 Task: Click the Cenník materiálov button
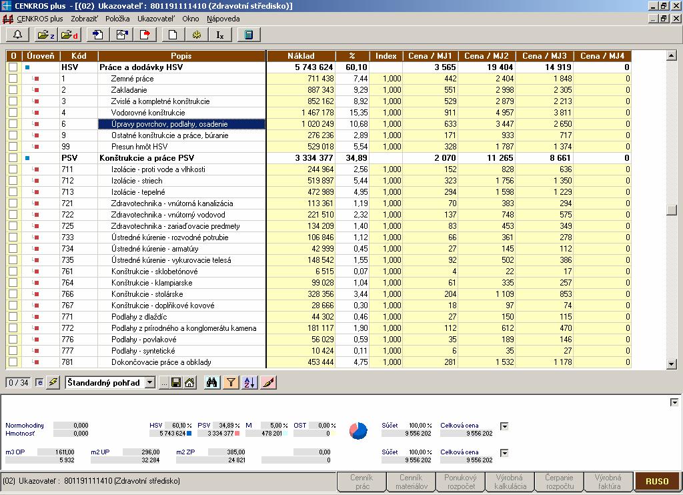411,482
